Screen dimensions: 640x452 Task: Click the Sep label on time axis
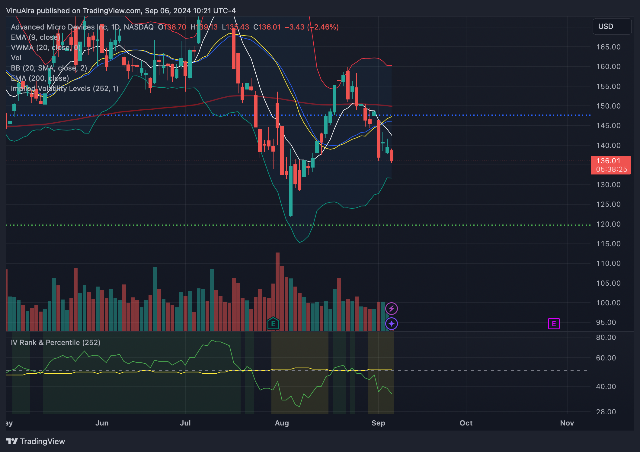point(378,423)
